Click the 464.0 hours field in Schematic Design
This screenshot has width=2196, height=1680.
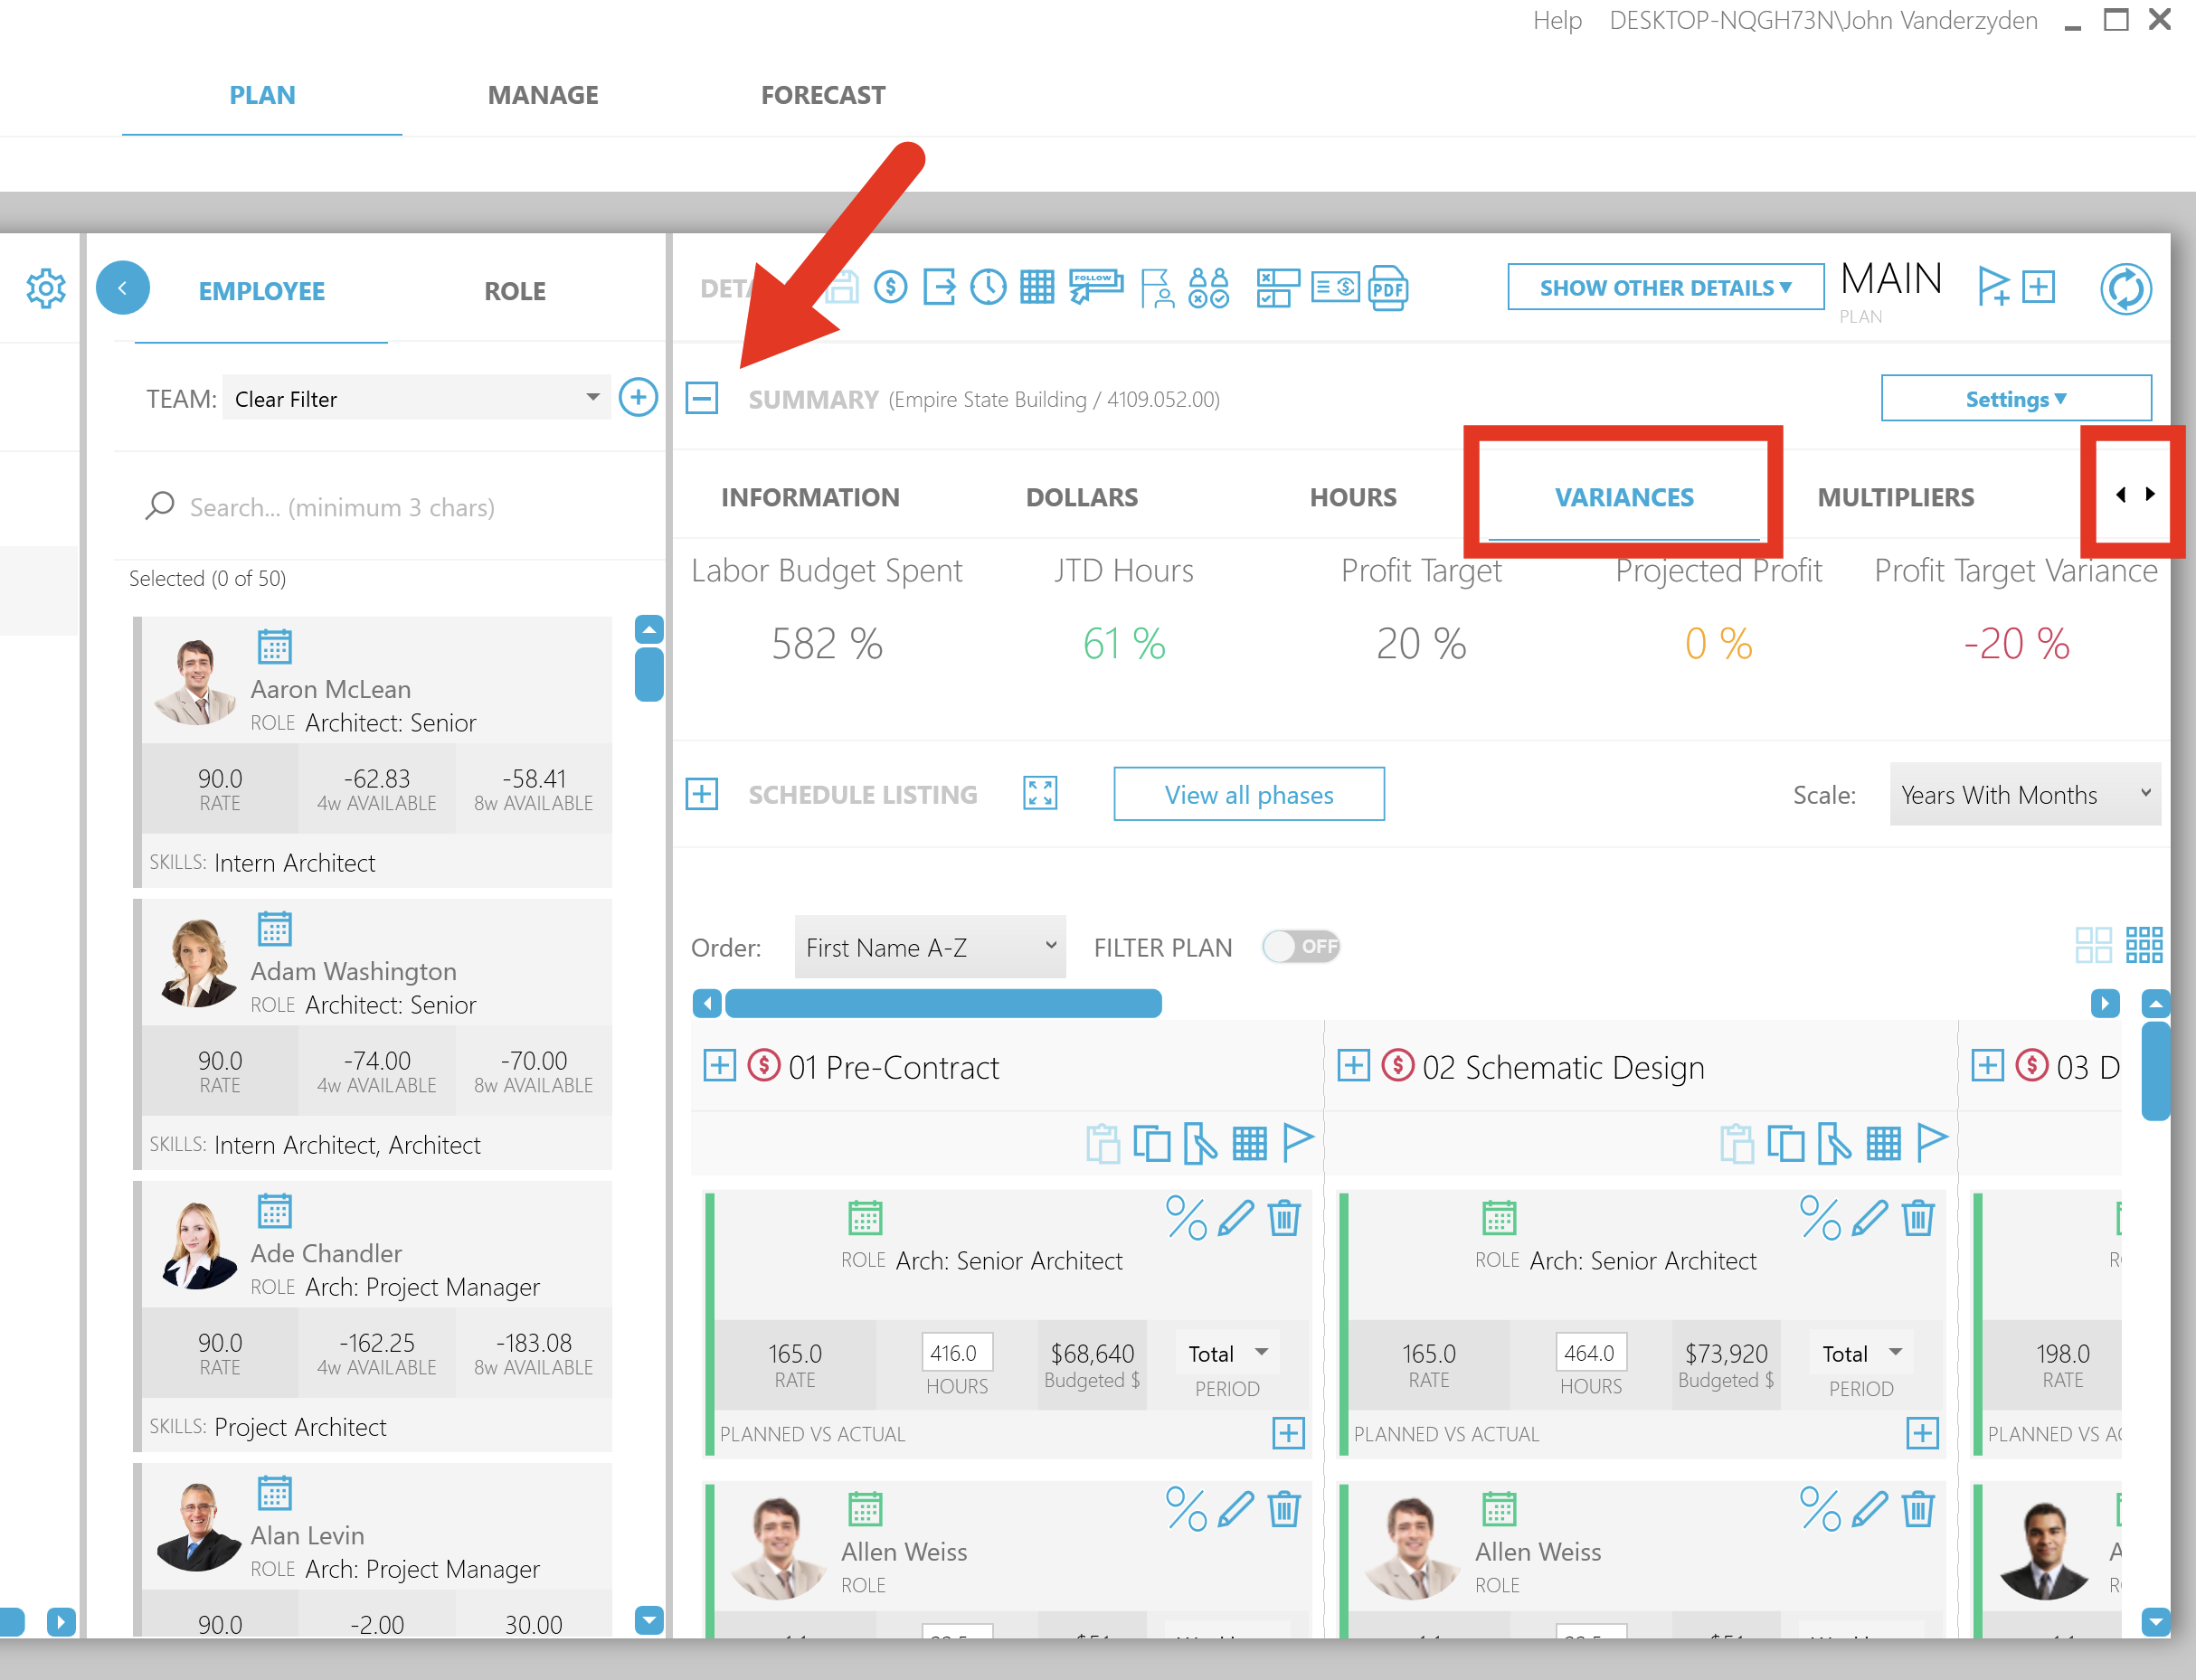point(1590,1352)
